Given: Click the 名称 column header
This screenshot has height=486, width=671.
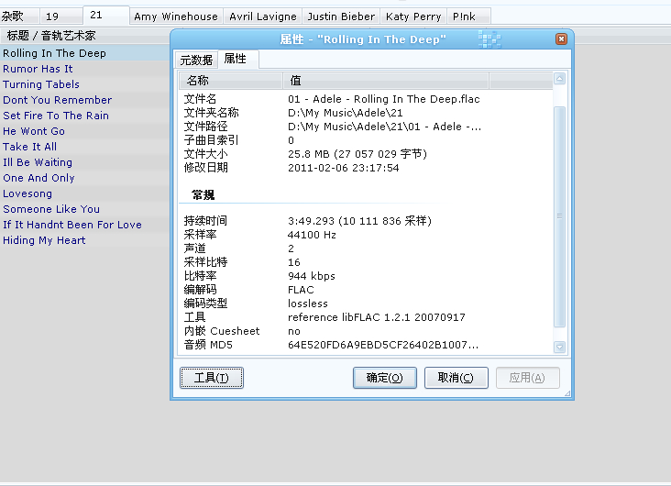Looking at the screenshot, I should [231, 81].
